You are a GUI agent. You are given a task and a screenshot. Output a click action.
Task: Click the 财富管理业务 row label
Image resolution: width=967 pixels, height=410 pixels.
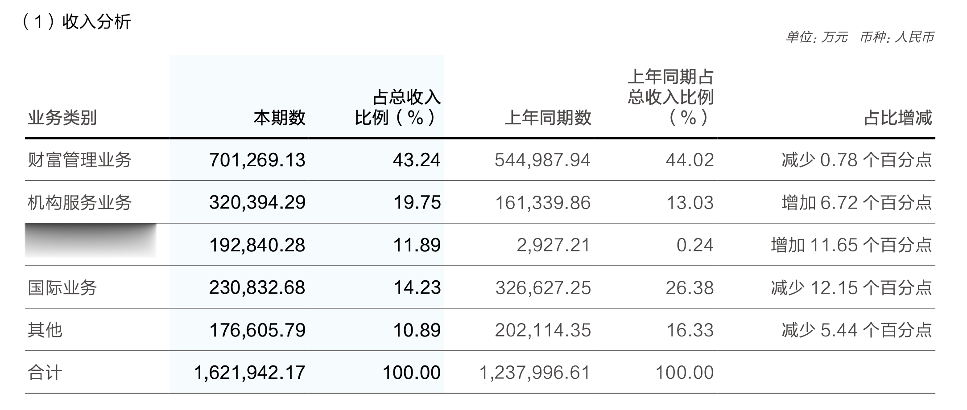(x=80, y=160)
